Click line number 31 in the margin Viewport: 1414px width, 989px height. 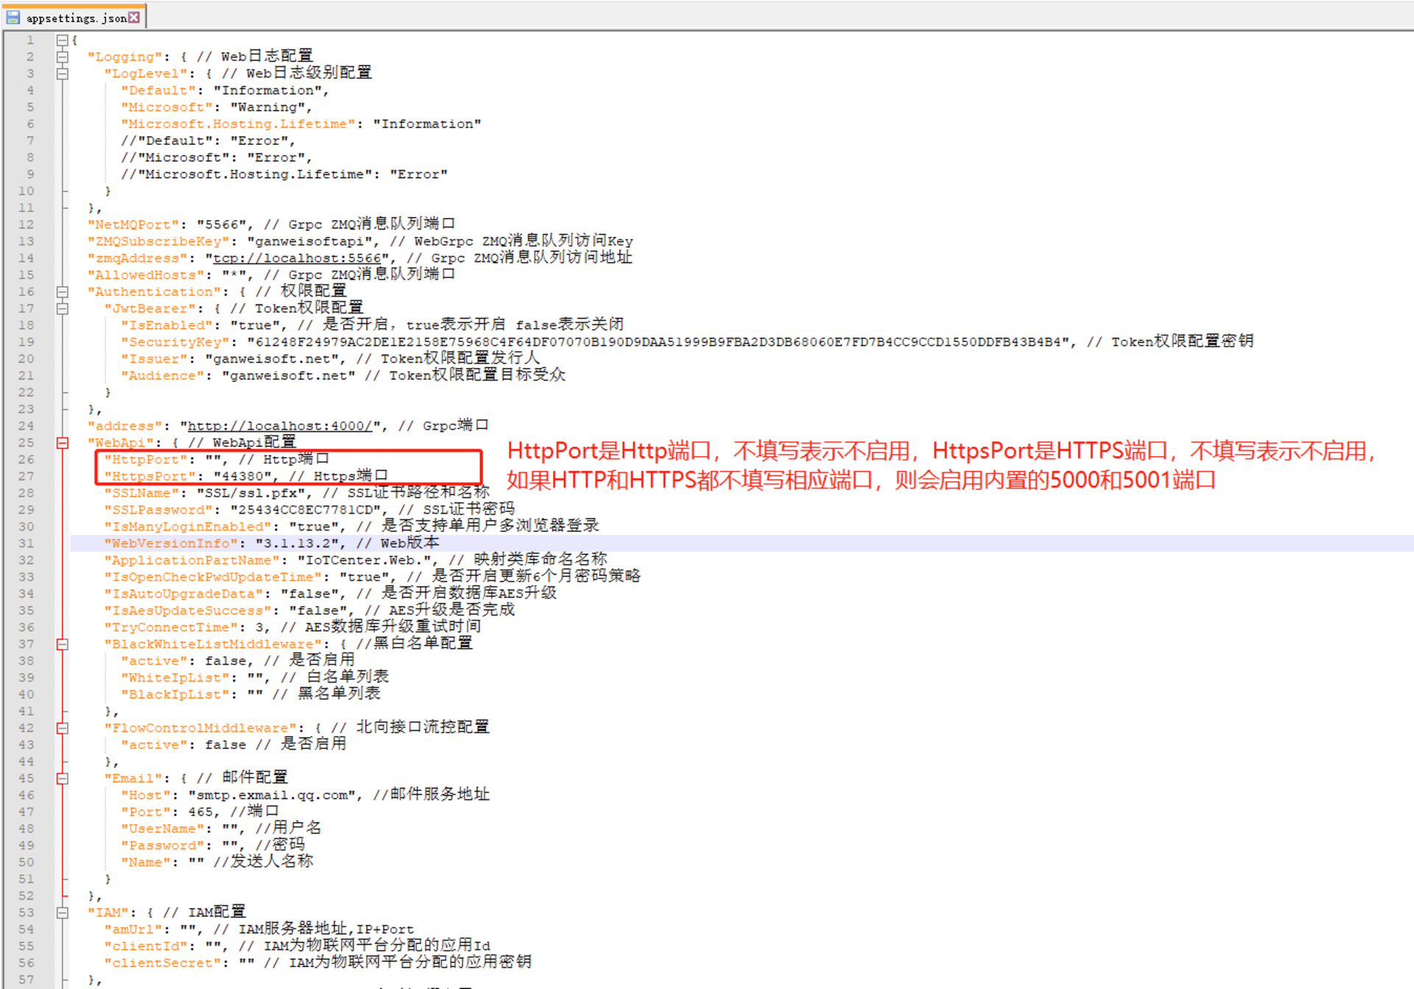coord(26,543)
